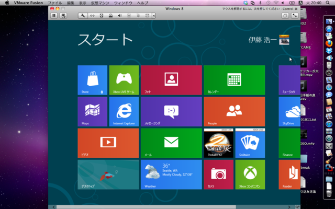The image size is (335, 209).
Task: Open the メール mail tile
Action: [171, 143]
